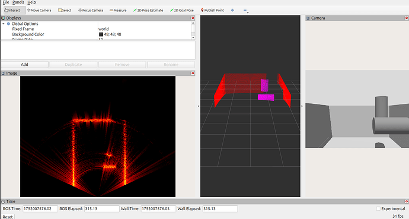409x219 pixels.
Task: Select the 2D Goal Pose tool
Action: point(182,10)
